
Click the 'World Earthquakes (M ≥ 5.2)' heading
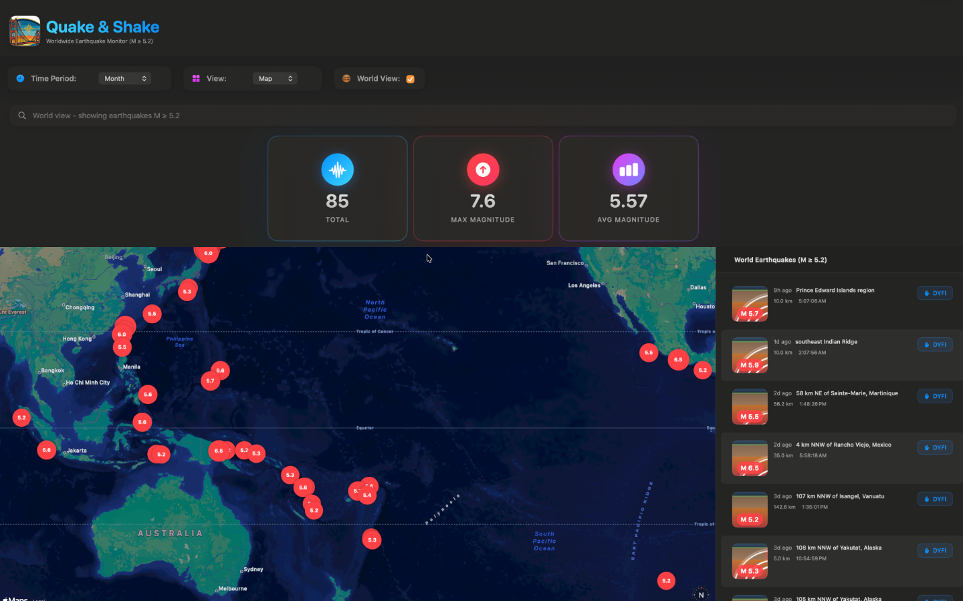780,260
